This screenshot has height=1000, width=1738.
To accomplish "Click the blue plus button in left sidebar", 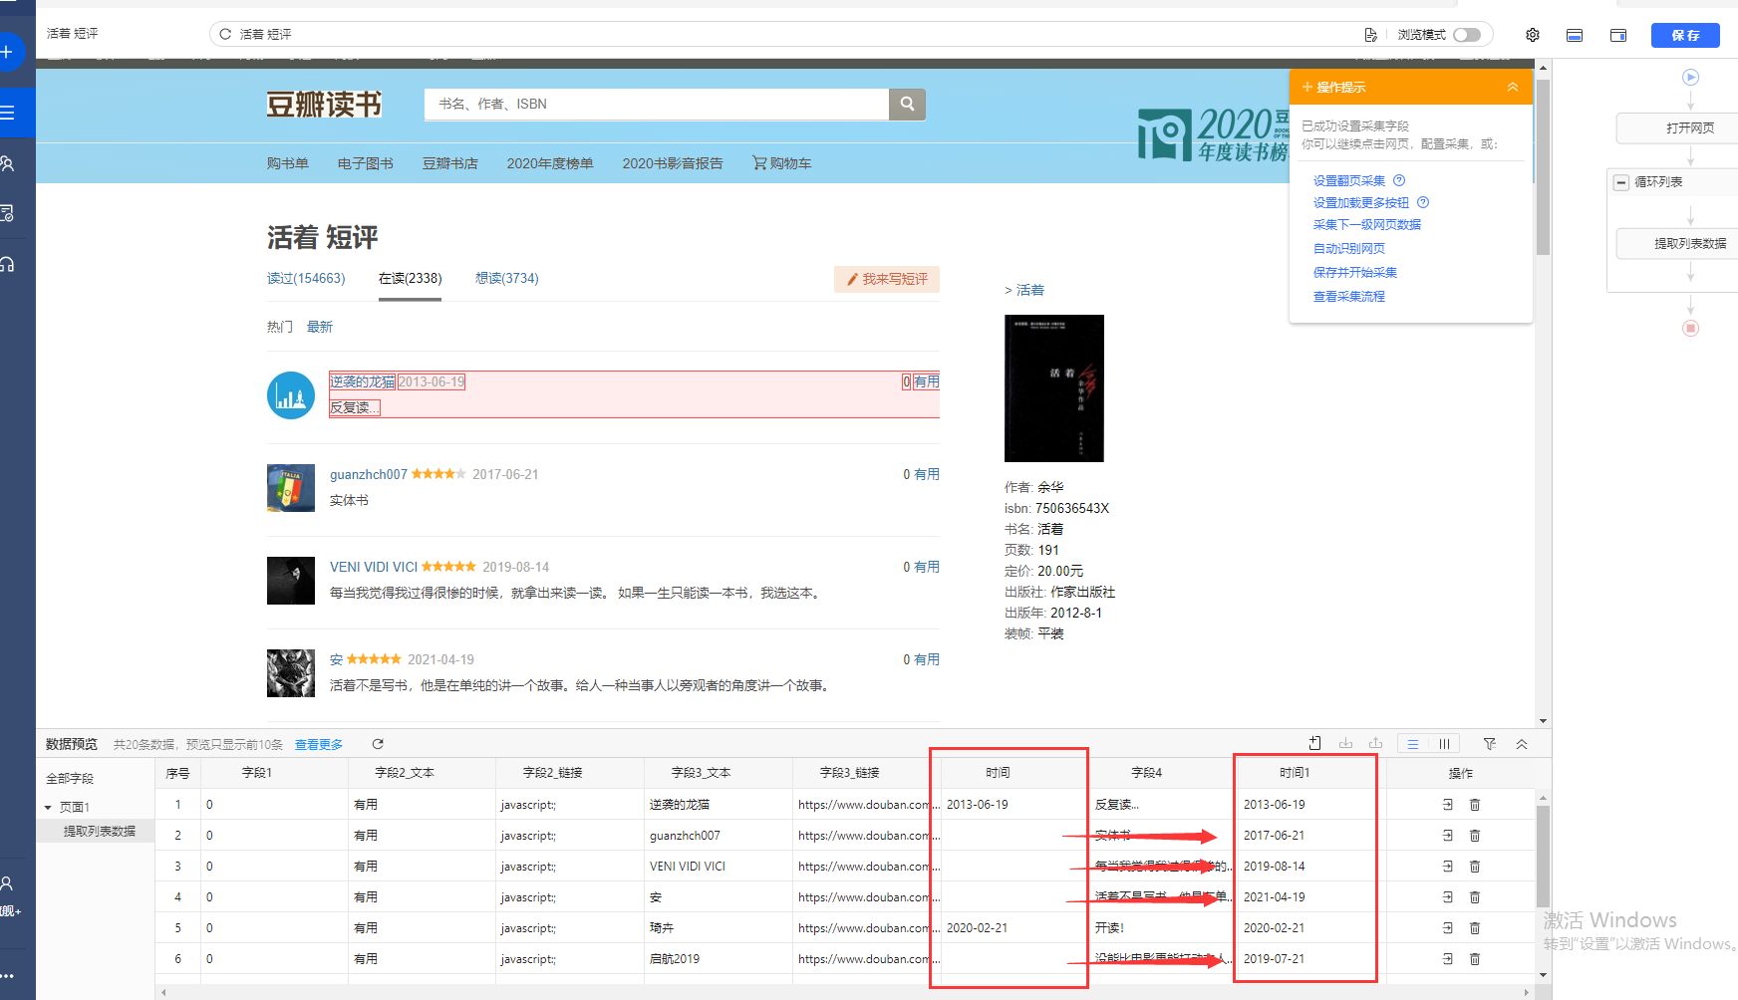I will [x=7, y=51].
